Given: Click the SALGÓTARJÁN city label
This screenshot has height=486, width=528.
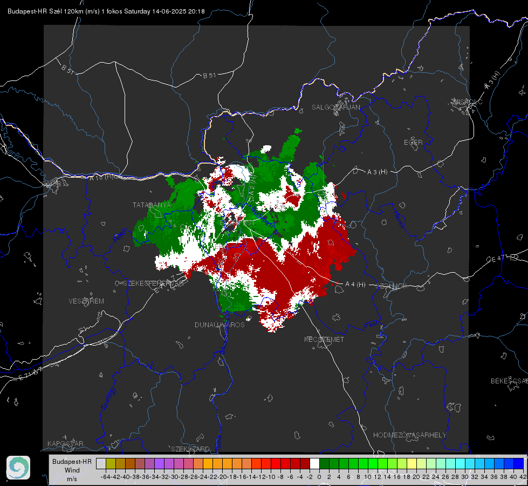Looking at the screenshot, I should pyautogui.click(x=335, y=107).
